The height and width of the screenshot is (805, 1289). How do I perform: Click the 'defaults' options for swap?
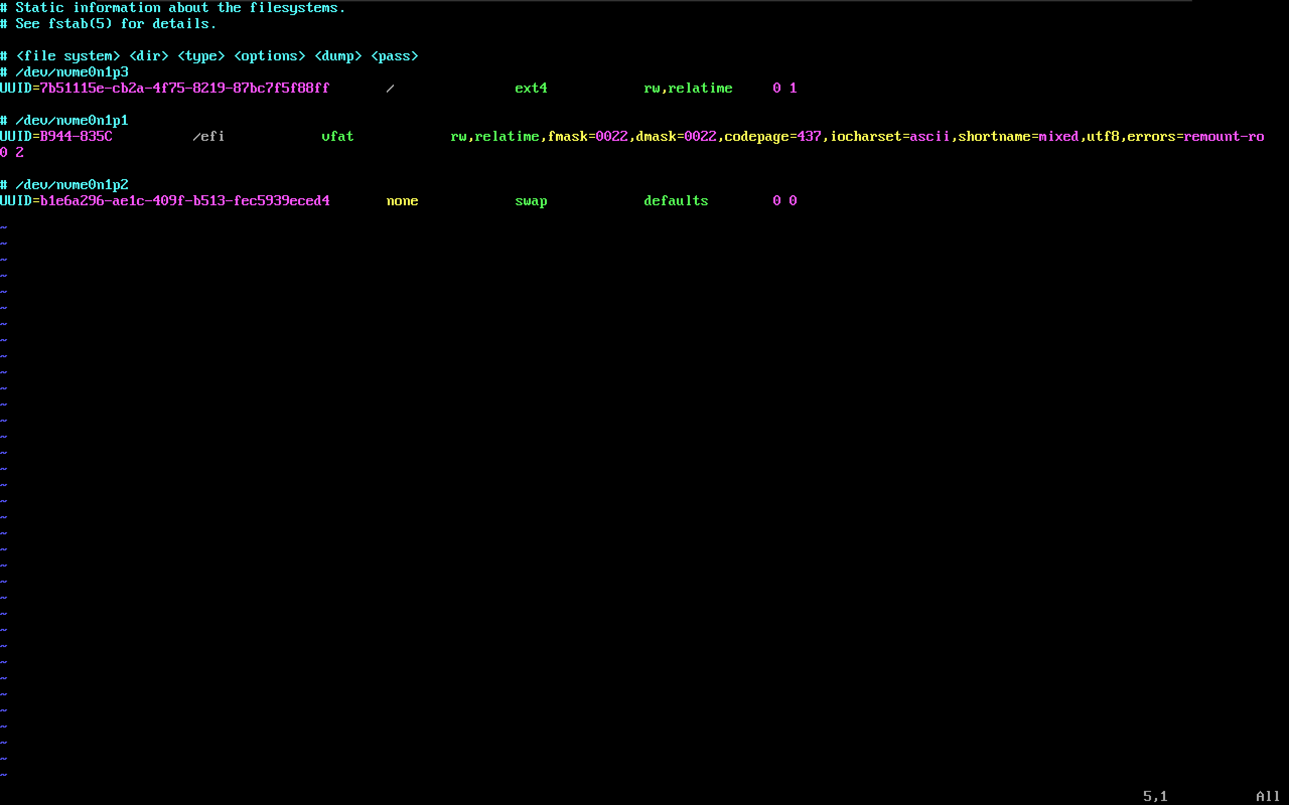(x=675, y=201)
